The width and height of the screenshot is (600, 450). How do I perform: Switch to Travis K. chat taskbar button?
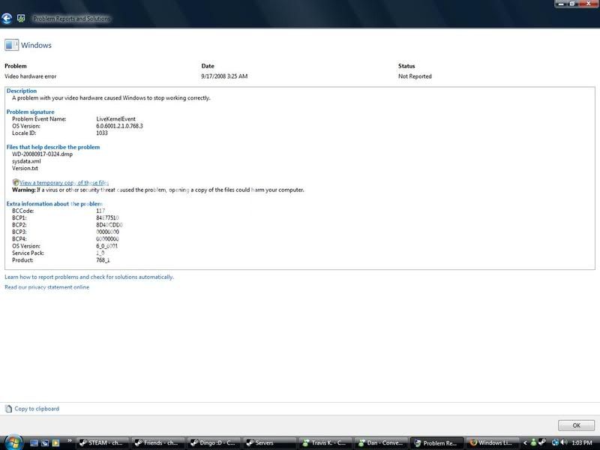tap(325, 442)
